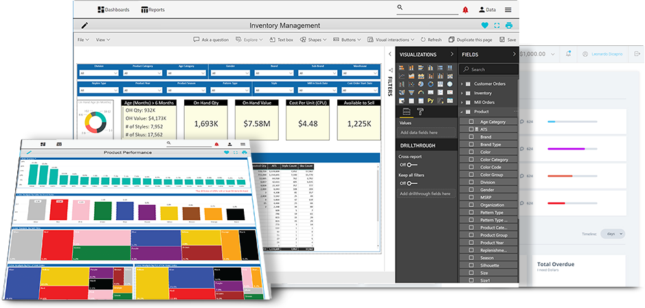Click the blue heart favorite icon
Screen dimensions: 645x308
pyautogui.click(x=484, y=25)
